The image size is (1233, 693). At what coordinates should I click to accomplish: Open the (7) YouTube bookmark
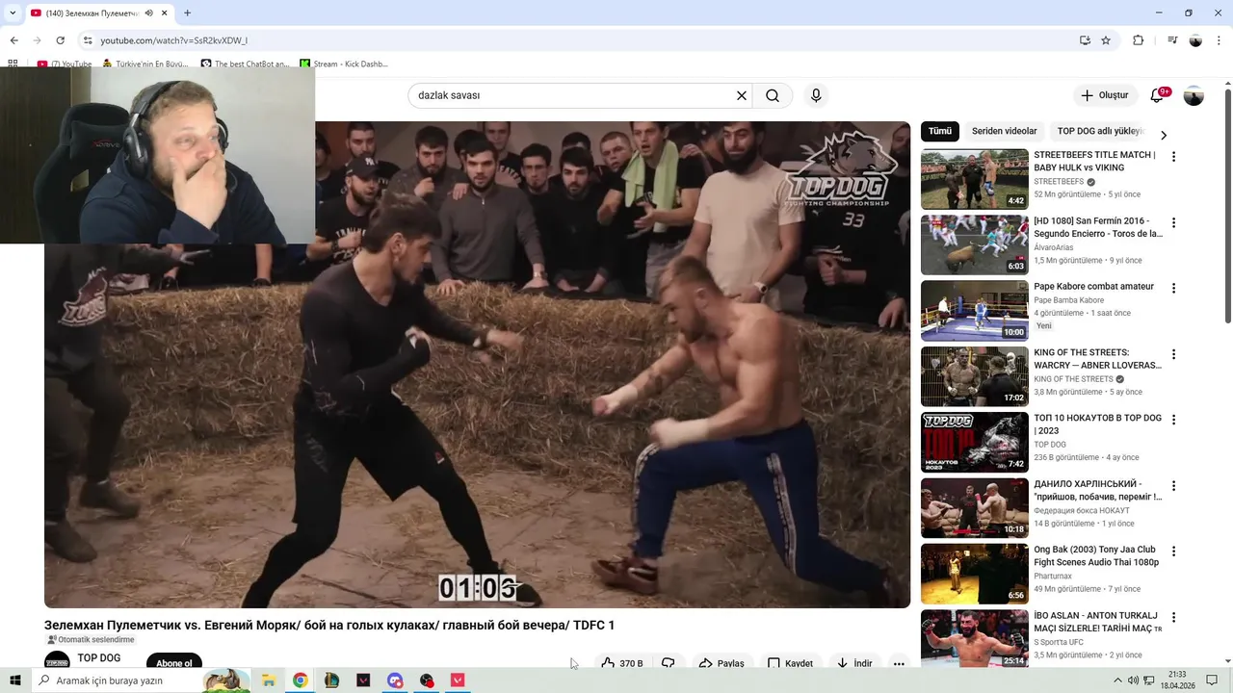point(65,64)
